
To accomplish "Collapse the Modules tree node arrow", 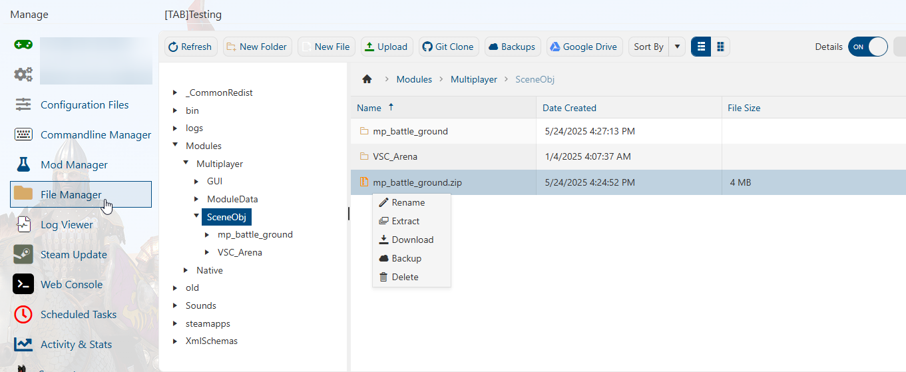I will [x=175, y=145].
